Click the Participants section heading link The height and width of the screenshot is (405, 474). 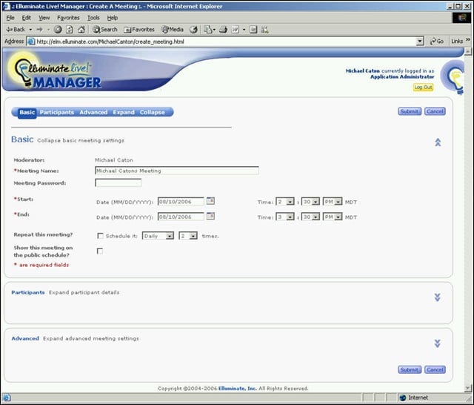click(x=28, y=292)
